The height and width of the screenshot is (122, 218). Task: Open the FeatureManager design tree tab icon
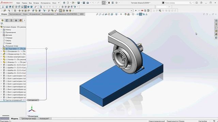pyautogui.click(x=2, y=20)
